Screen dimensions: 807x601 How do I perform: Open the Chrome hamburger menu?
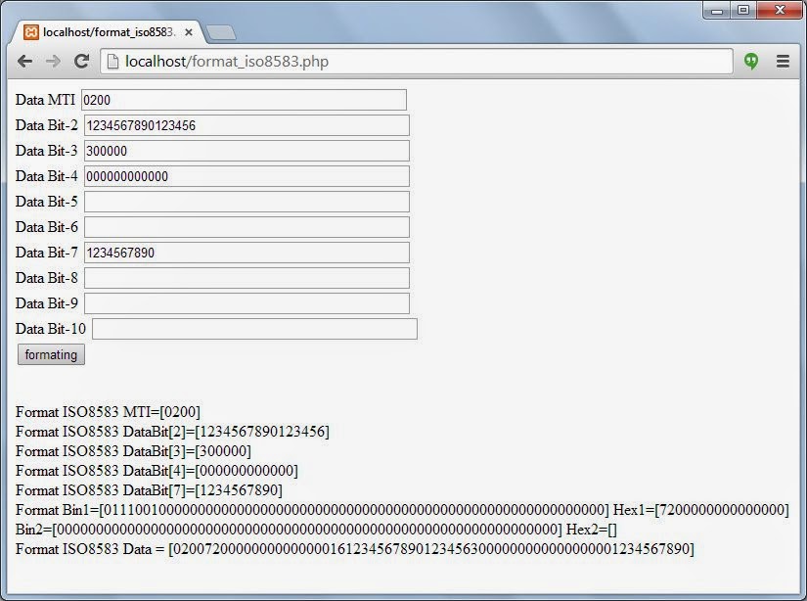(783, 62)
